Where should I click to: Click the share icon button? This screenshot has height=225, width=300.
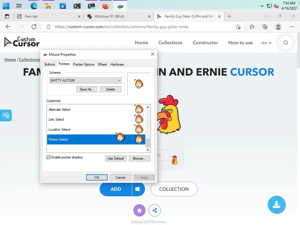coord(155,210)
